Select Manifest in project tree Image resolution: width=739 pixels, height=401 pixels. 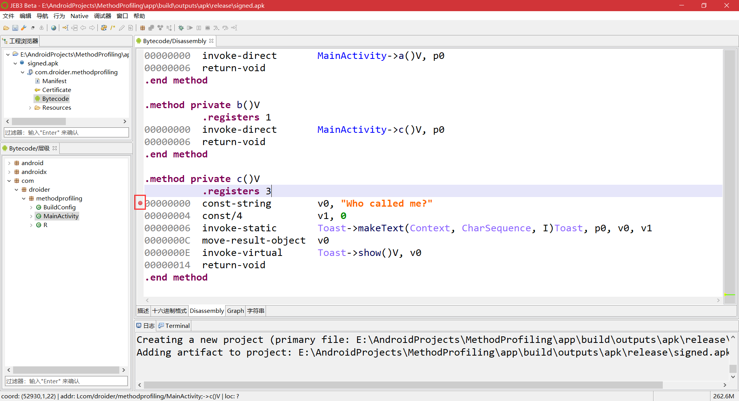[54, 81]
